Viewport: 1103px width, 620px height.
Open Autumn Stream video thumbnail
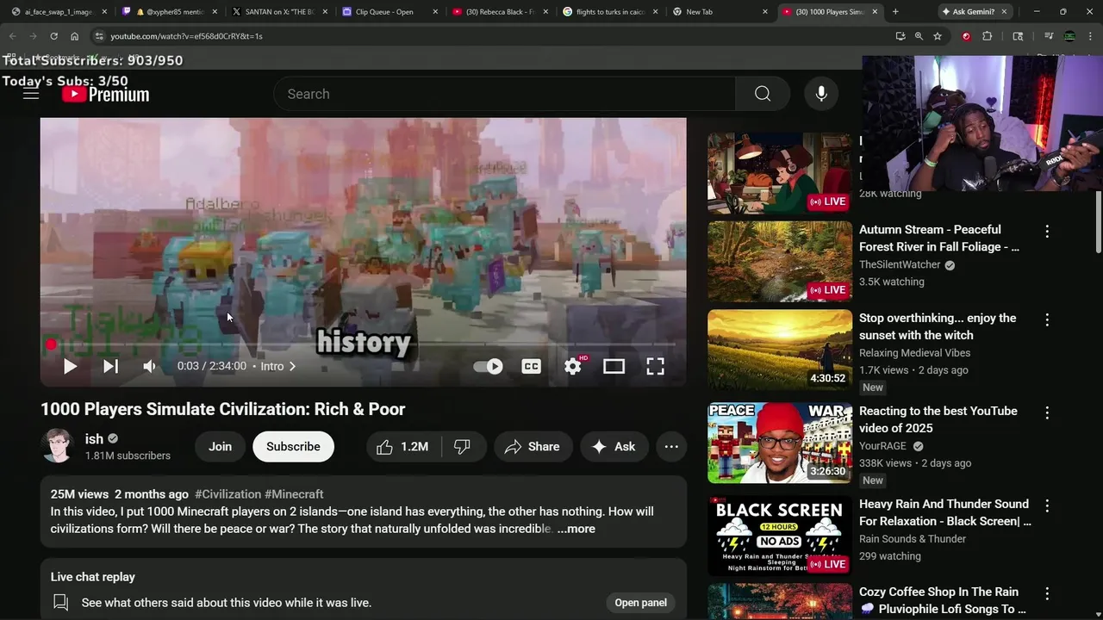pyautogui.click(x=780, y=262)
